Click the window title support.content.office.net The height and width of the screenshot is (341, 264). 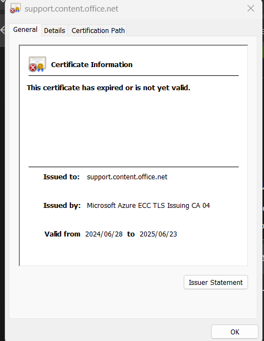71,9
